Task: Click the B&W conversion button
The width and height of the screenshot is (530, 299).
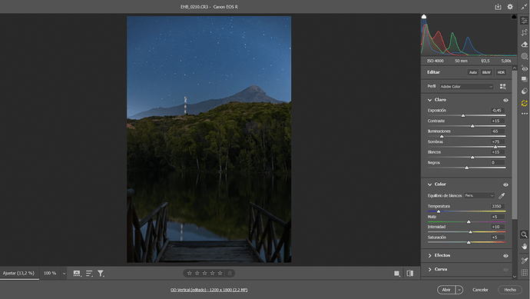Action: tap(486, 72)
